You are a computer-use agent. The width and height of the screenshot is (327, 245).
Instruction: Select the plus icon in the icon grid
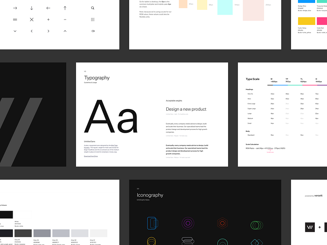pos(48,19)
